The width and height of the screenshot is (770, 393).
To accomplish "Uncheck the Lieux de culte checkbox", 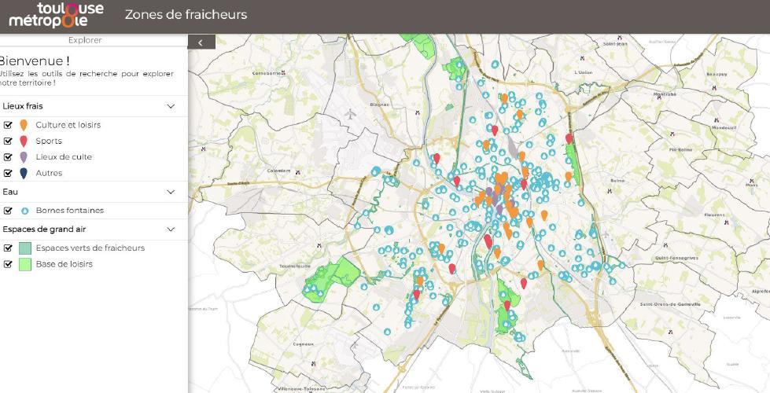I will click(7, 157).
